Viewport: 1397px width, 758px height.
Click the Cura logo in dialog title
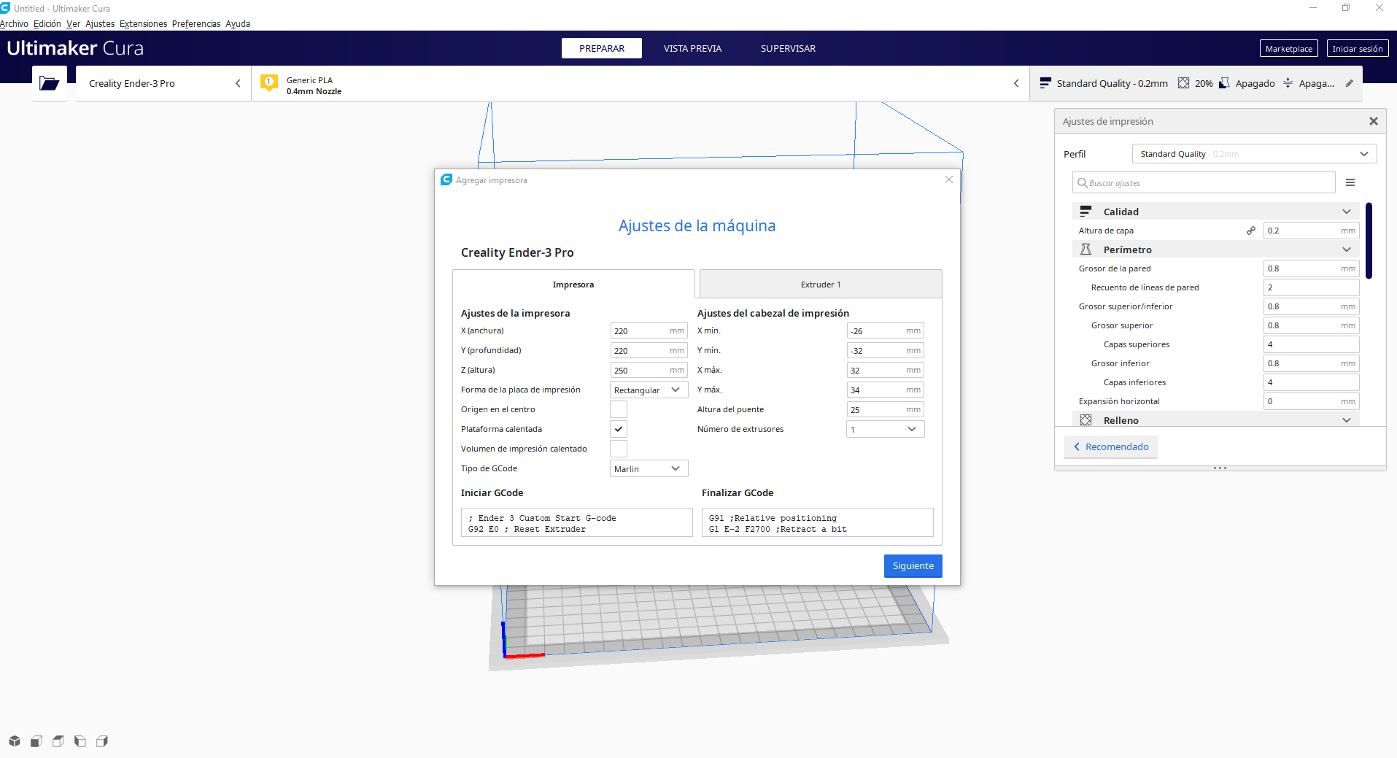(x=446, y=179)
